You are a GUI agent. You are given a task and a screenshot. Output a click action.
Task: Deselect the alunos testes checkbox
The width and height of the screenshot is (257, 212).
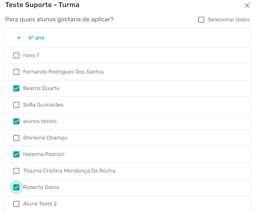tap(17, 121)
